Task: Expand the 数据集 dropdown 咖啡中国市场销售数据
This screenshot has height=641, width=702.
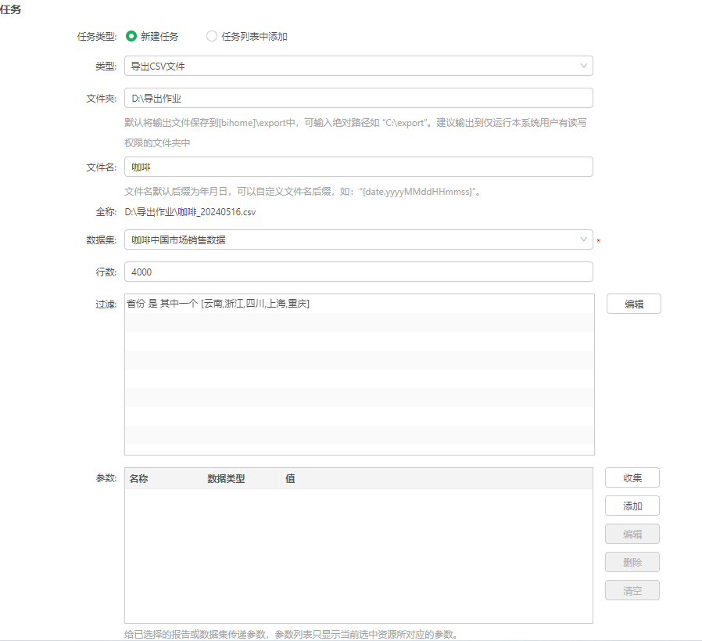Action: pyautogui.click(x=359, y=239)
